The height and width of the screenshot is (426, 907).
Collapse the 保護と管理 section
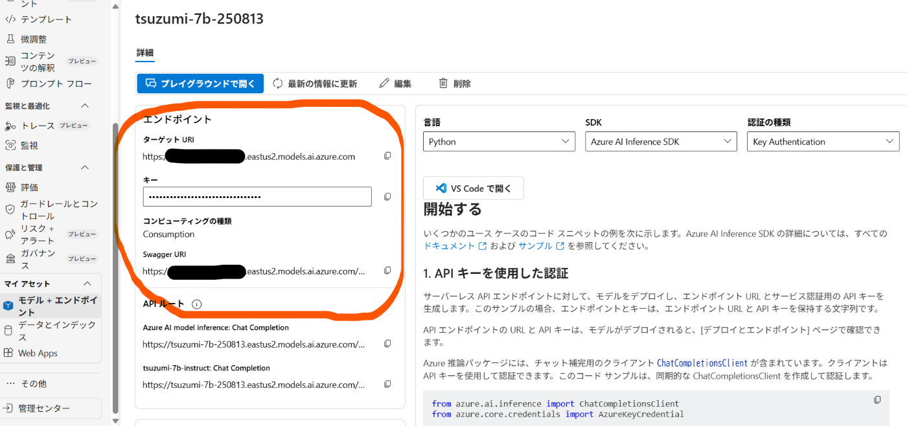pos(85,168)
